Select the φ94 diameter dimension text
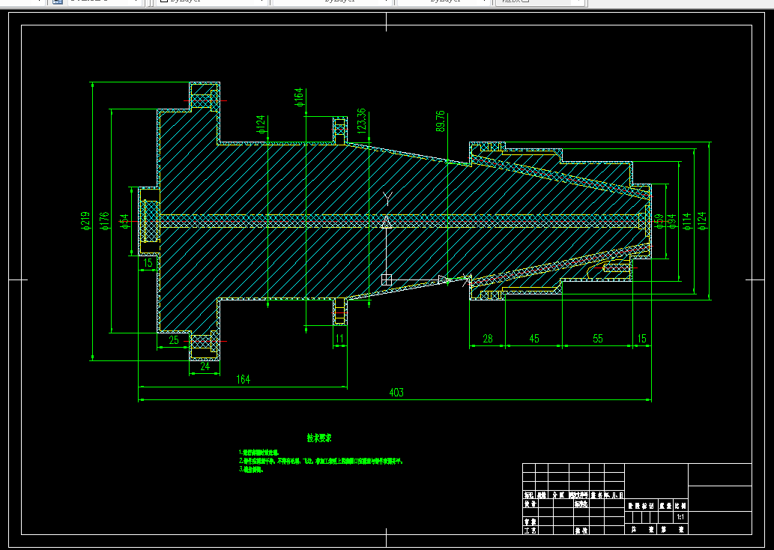 (672, 221)
